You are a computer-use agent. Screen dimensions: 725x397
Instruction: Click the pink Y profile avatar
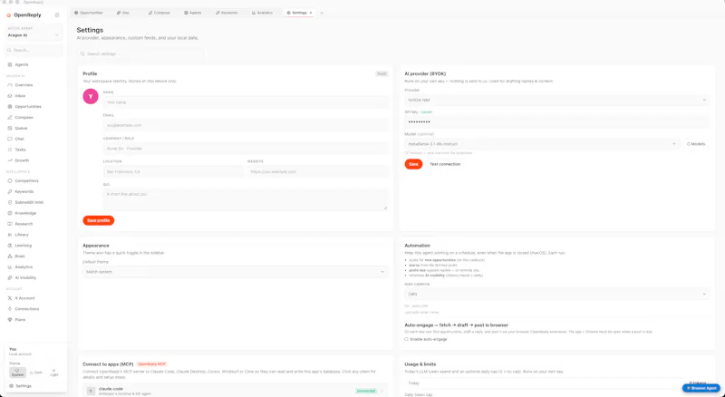pyautogui.click(x=91, y=96)
